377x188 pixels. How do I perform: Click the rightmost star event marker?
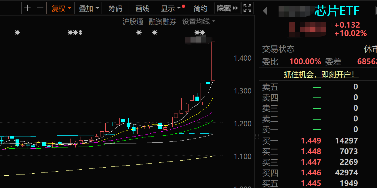[202, 32]
